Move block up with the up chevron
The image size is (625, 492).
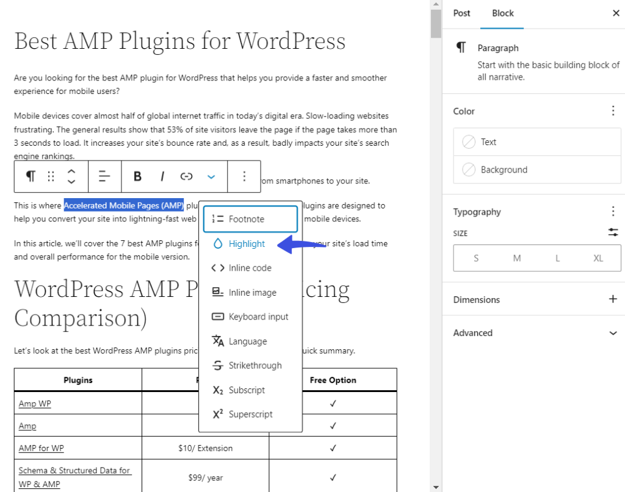pos(71,171)
